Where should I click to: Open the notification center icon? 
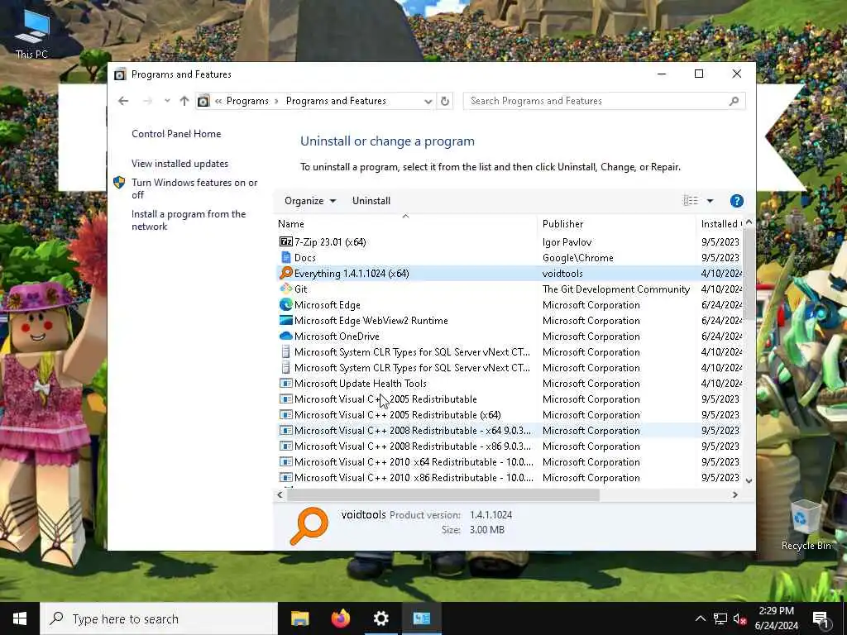click(821, 618)
